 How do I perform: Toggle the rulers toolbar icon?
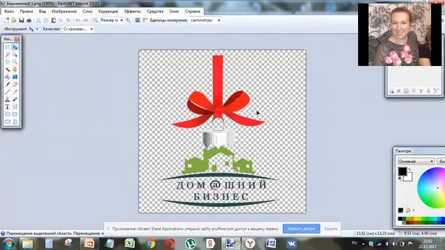[145, 20]
